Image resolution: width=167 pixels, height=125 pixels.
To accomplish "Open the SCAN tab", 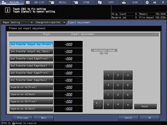I will click(x=131, y=2).
